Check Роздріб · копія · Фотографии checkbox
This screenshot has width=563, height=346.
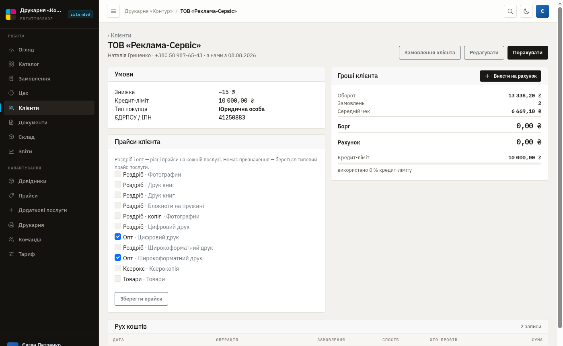pos(118,216)
